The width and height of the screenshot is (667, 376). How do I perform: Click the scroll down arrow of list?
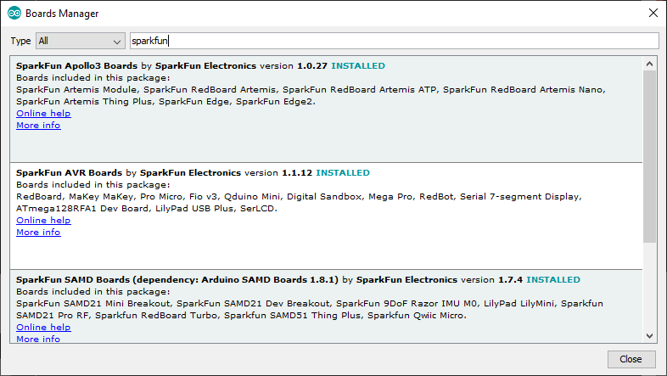(649, 335)
